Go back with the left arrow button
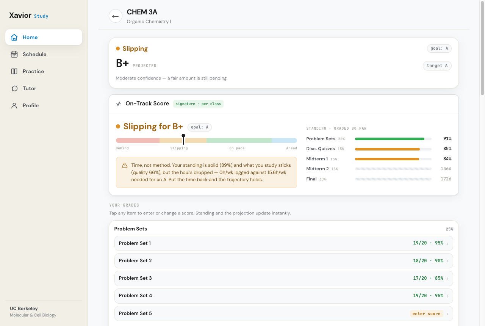 (x=116, y=16)
